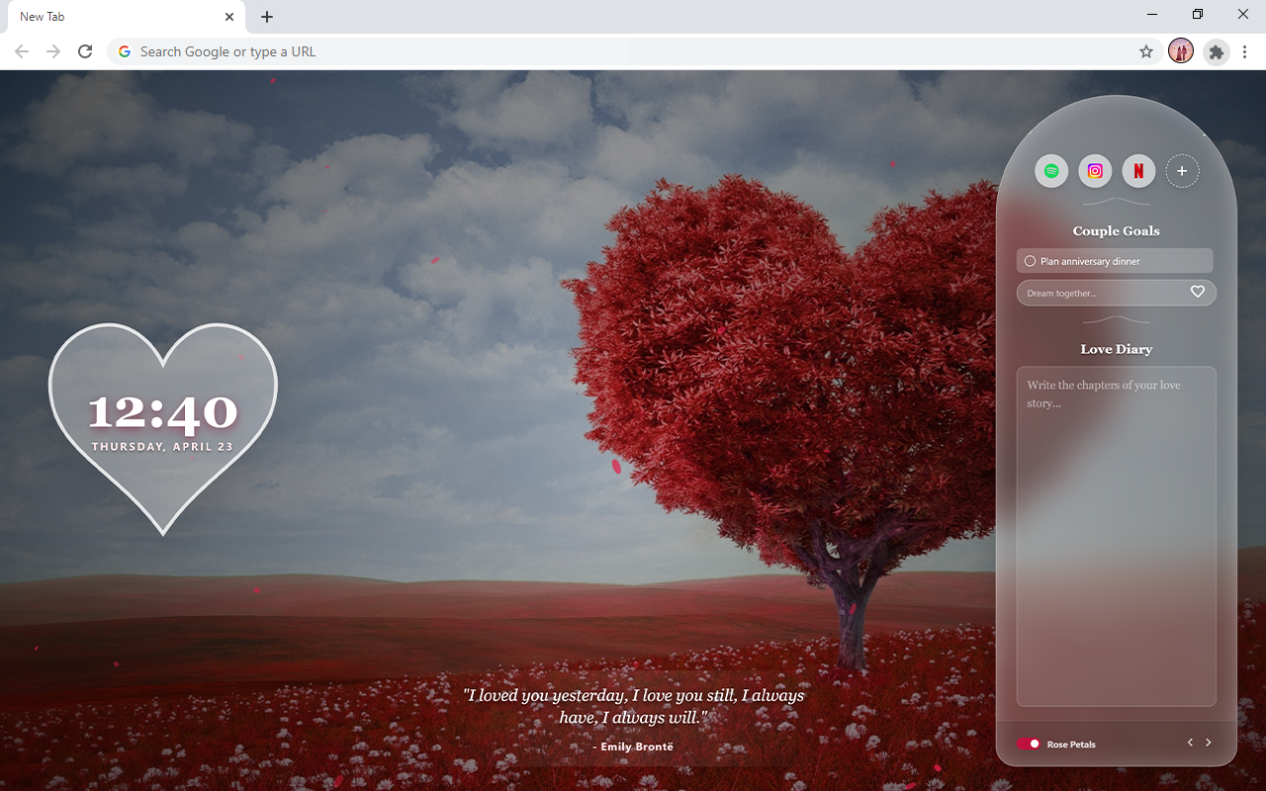Go to next background with right chevron

coord(1208,743)
